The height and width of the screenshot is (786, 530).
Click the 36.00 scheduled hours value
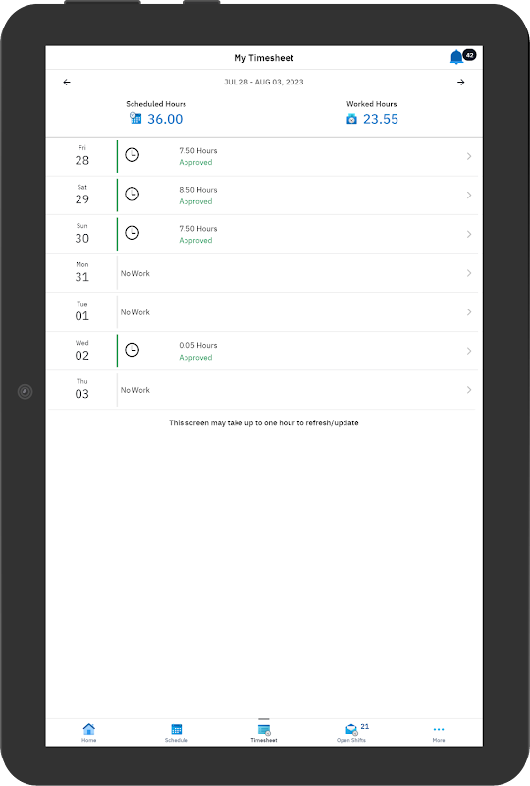pos(165,119)
